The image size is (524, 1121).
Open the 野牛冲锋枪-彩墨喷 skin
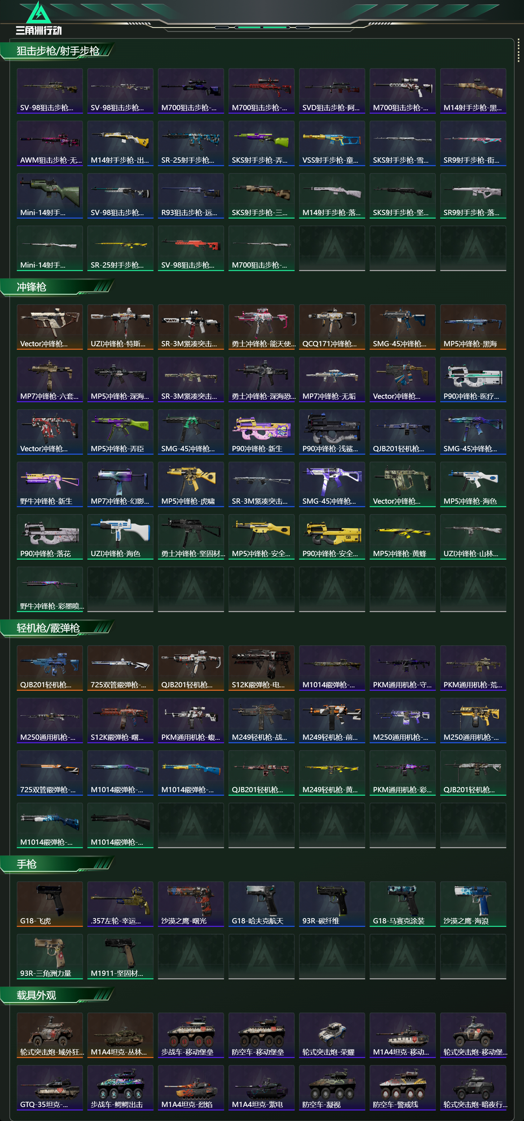point(50,589)
